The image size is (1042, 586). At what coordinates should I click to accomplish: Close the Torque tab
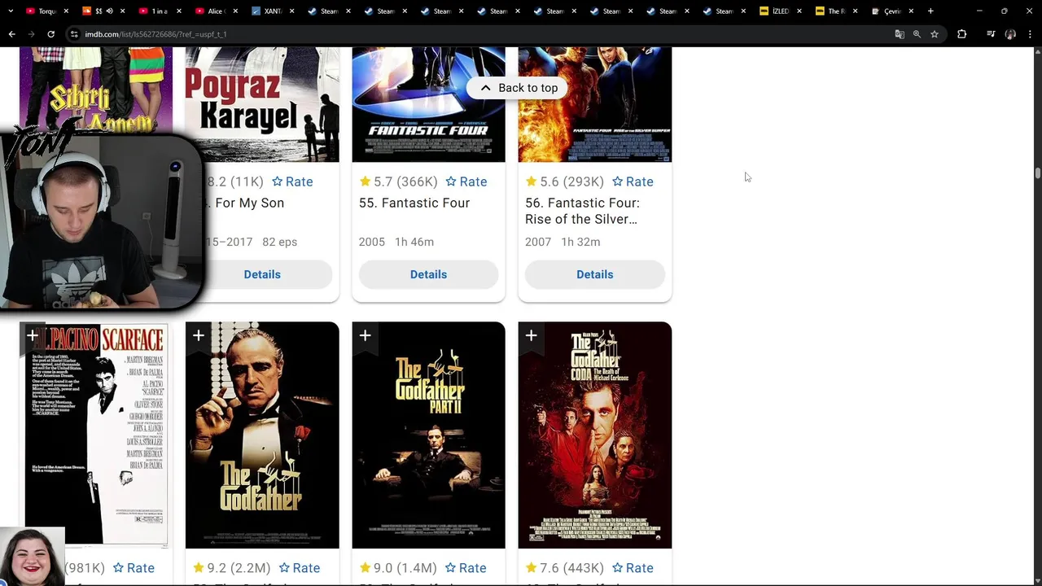(66, 11)
